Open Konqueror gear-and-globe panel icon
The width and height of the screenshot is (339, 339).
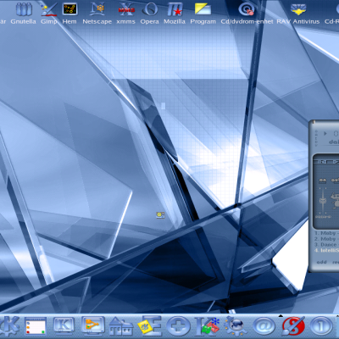click(236, 326)
